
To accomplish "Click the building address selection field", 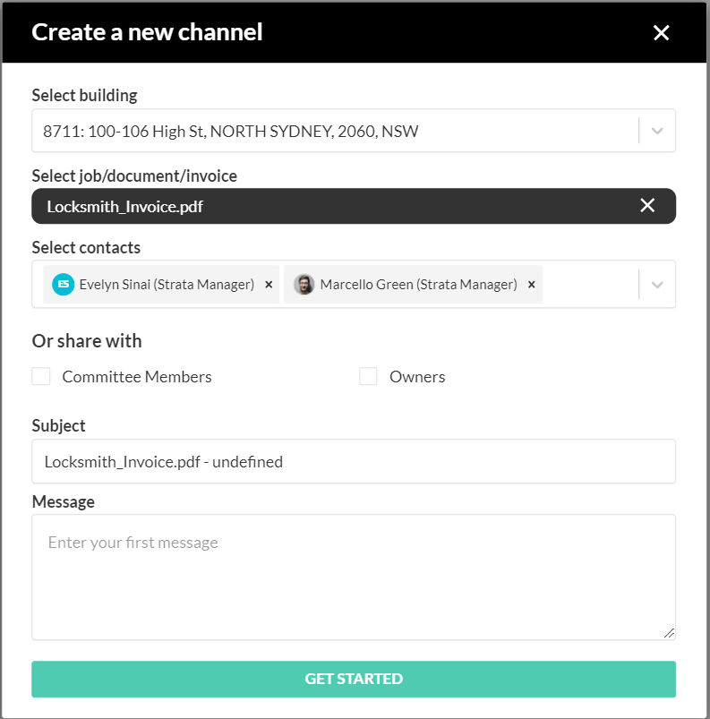I will point(331,132).
